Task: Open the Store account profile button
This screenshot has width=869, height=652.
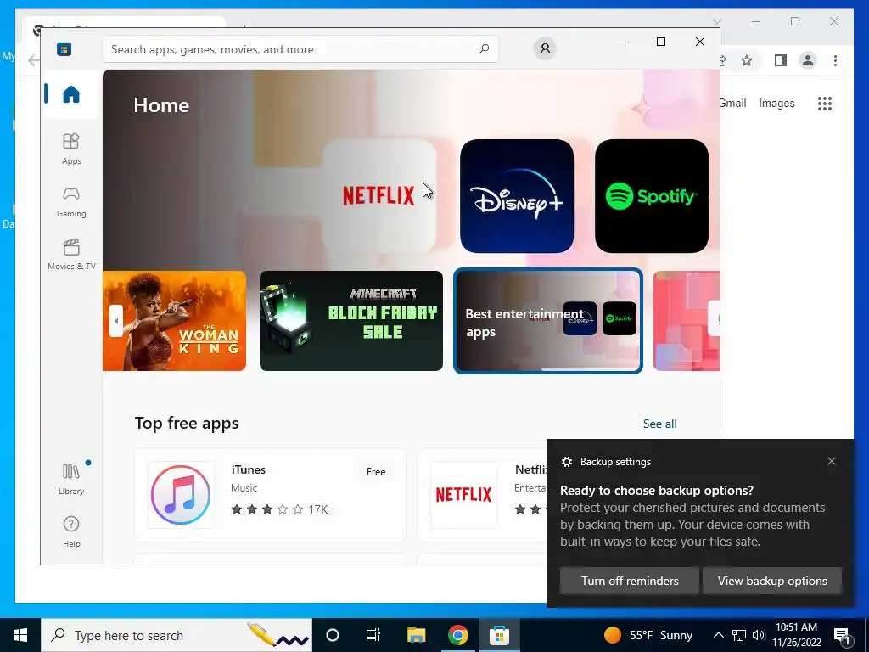Action: [x=545, y=48]
